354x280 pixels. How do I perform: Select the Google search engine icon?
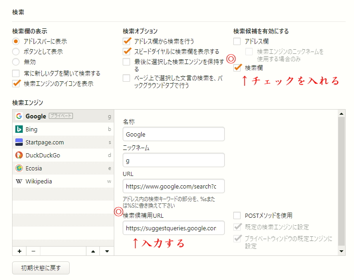pyautogui.click(x=19, y=116)
